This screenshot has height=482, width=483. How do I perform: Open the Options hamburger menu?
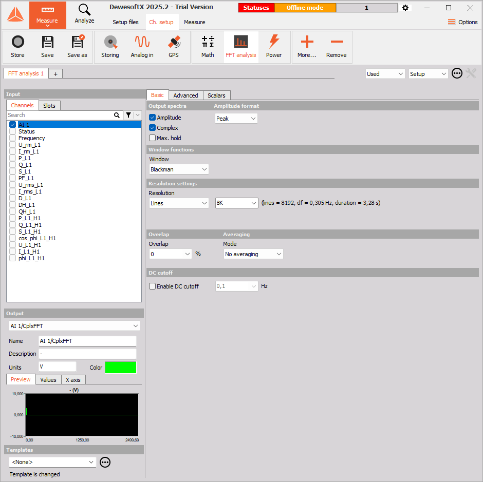pyautogui.click(x=462, y=22)
